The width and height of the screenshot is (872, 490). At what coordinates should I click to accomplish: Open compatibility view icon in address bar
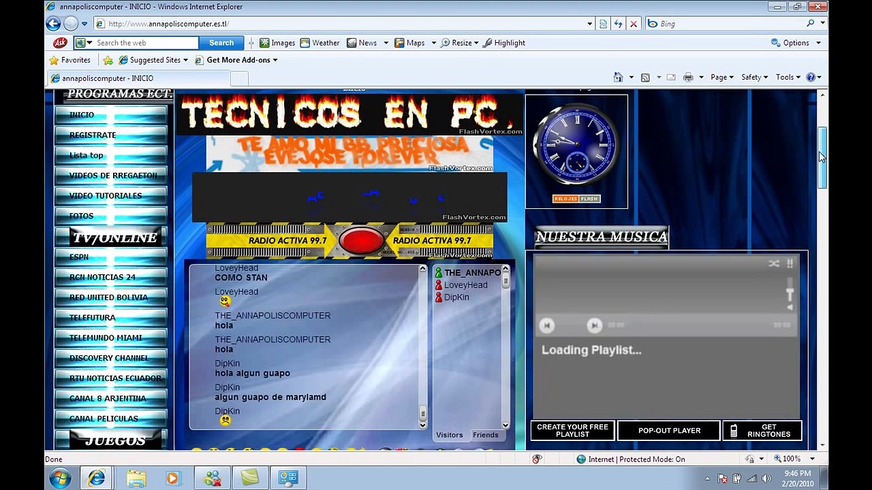tap(603, 24)
